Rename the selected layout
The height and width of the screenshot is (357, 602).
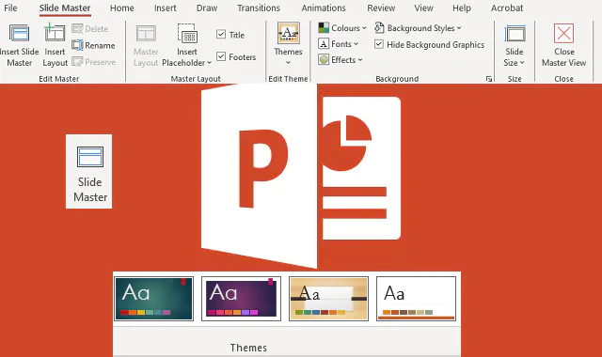[x=93, y=45]
